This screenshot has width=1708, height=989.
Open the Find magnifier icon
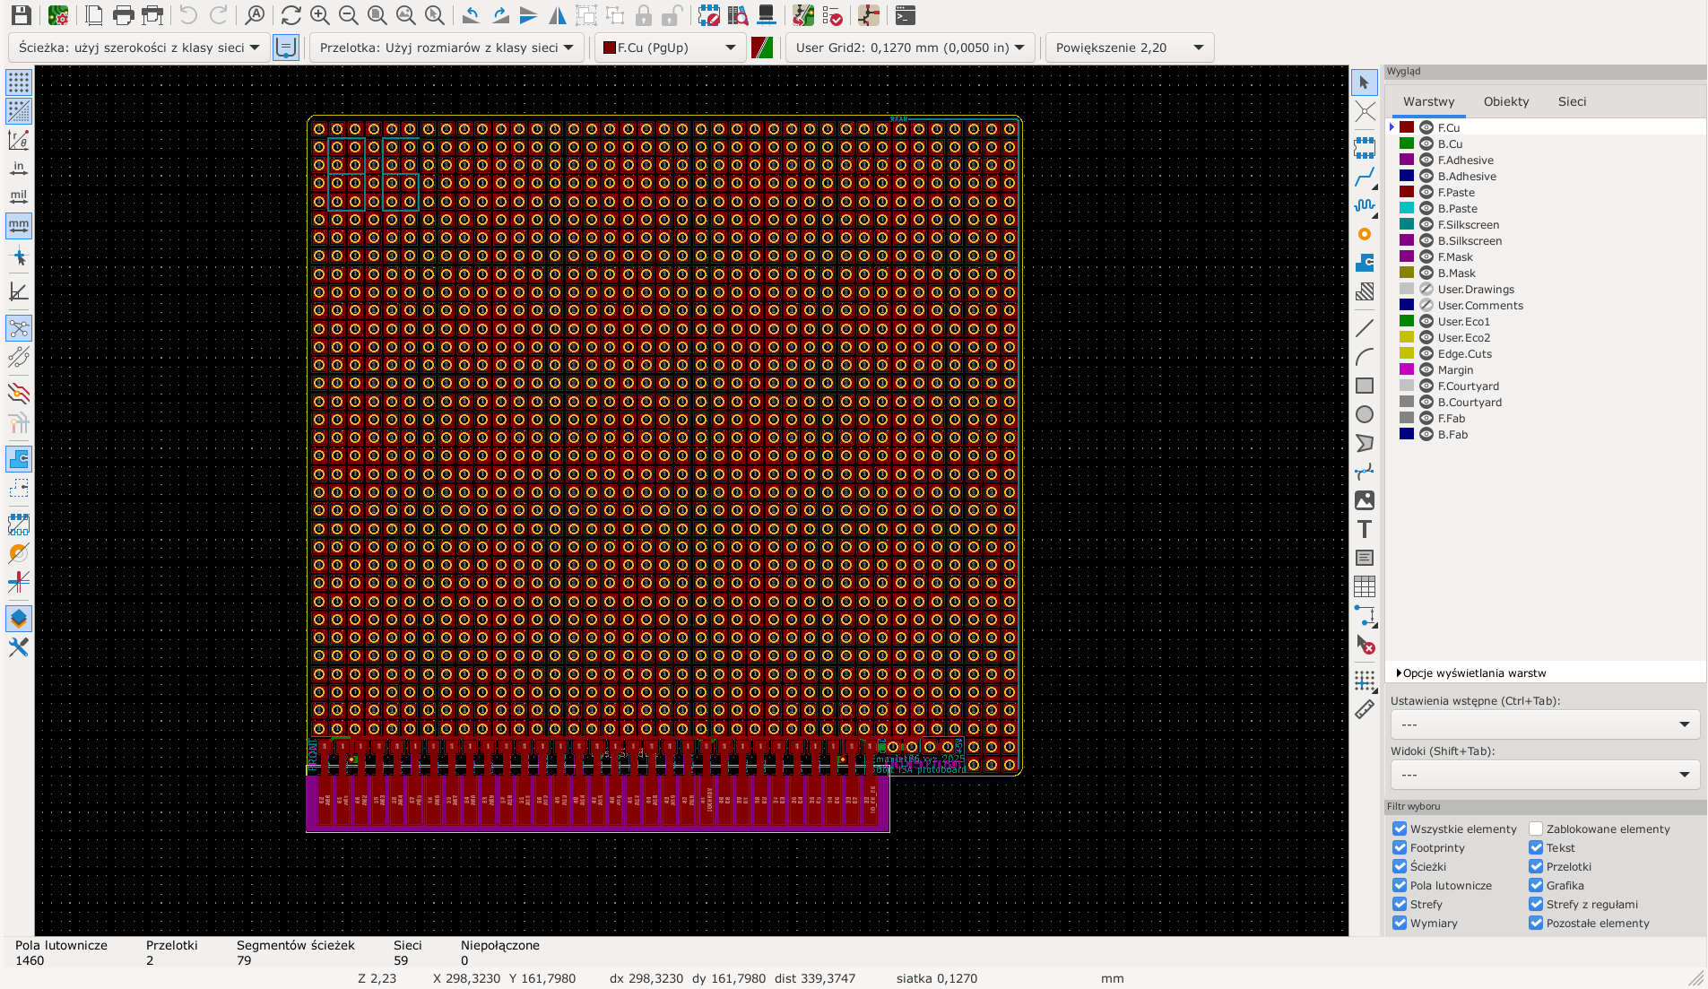[x=255, y=15]
